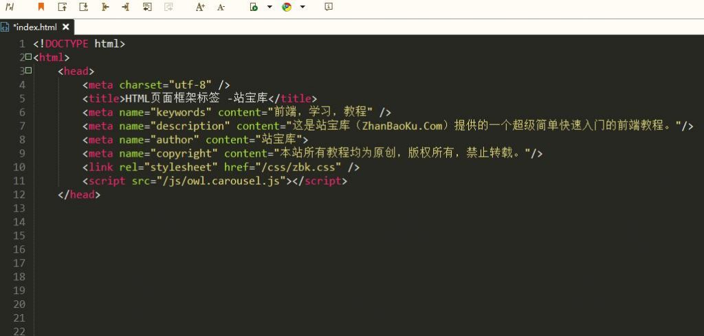The image size is (704, 336).
Task: Click the run page with green play icon
Action: (x=254, y=7)
